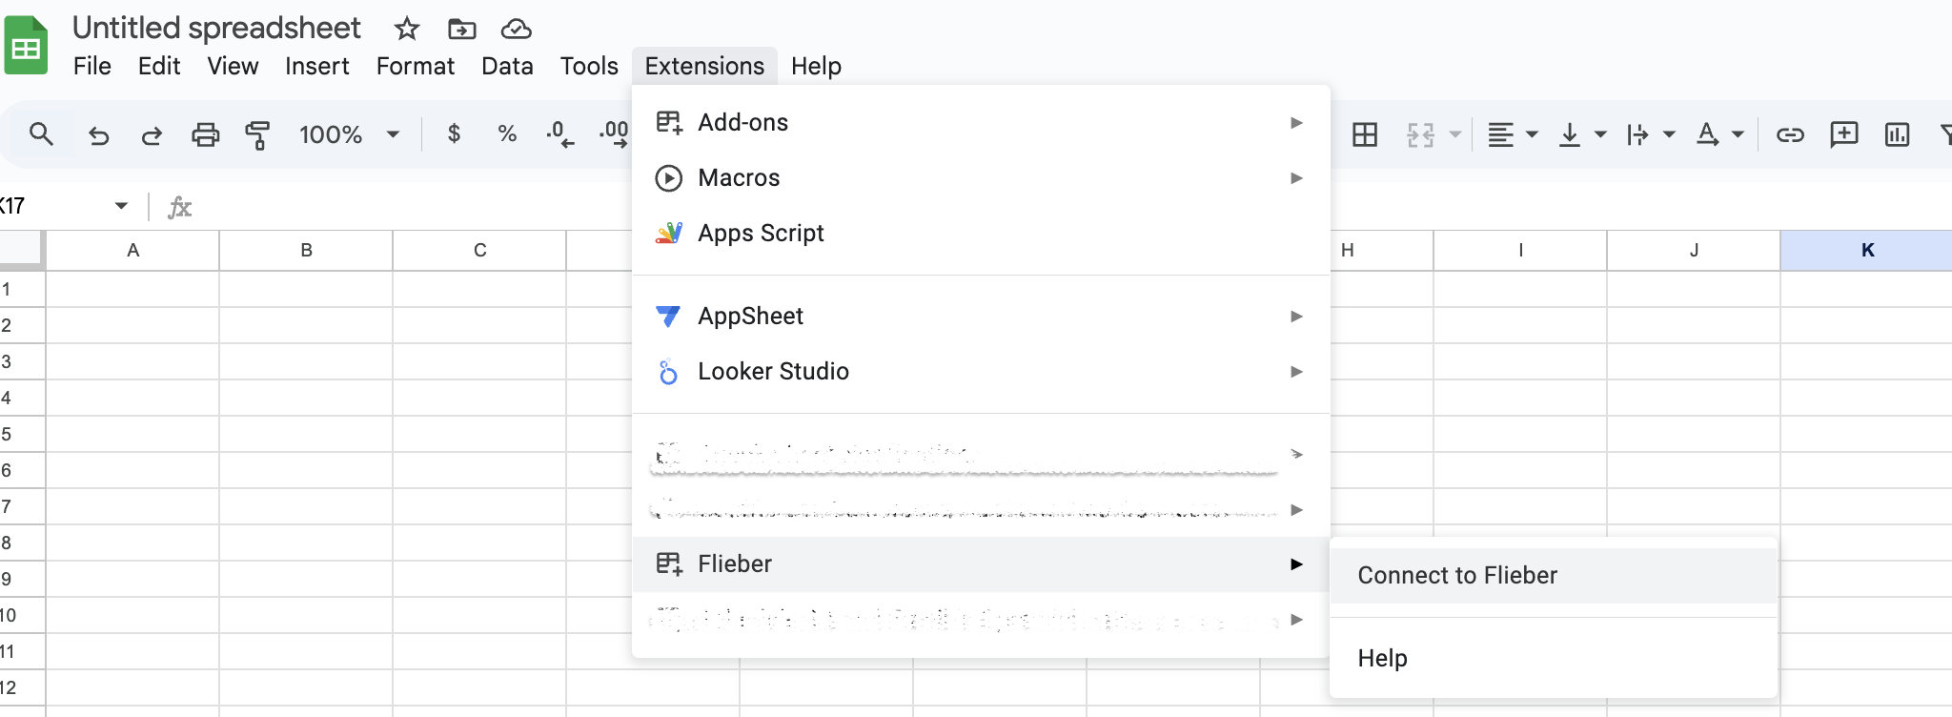Image resolution: width=1952 pixels, height=717 pixels.
Task: Click the add comment icon
Action: [x=1843, y=134]
